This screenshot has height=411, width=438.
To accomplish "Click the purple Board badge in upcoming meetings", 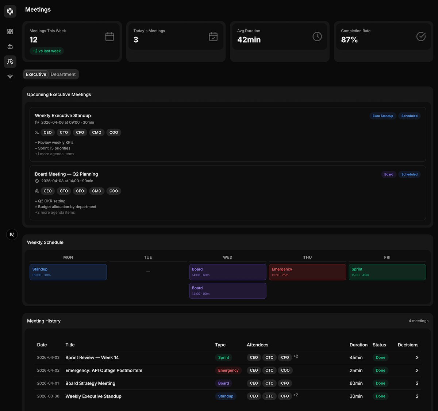I will (389, 174).
